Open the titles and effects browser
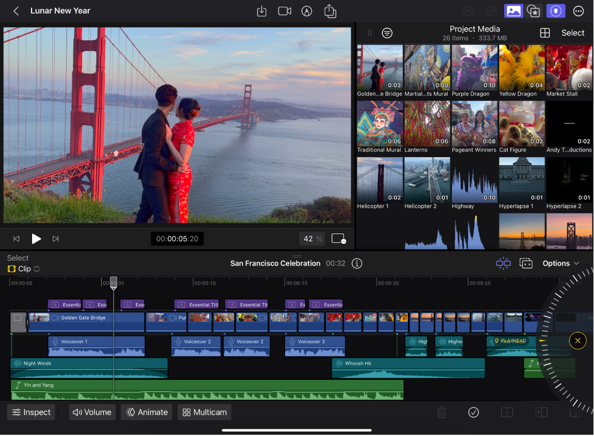Screen dimensions: 594x436 click(534, 11)
